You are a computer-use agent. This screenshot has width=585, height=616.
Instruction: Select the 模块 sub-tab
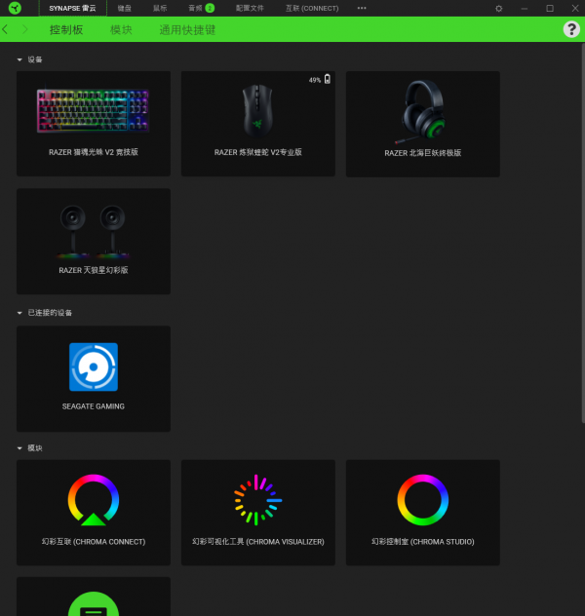[x=121, y=30]
